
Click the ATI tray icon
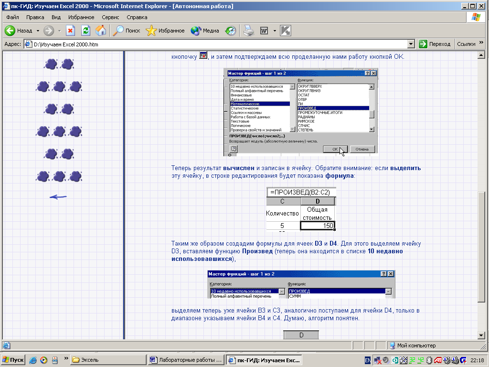pyautogui.click(x=438, y=360)
